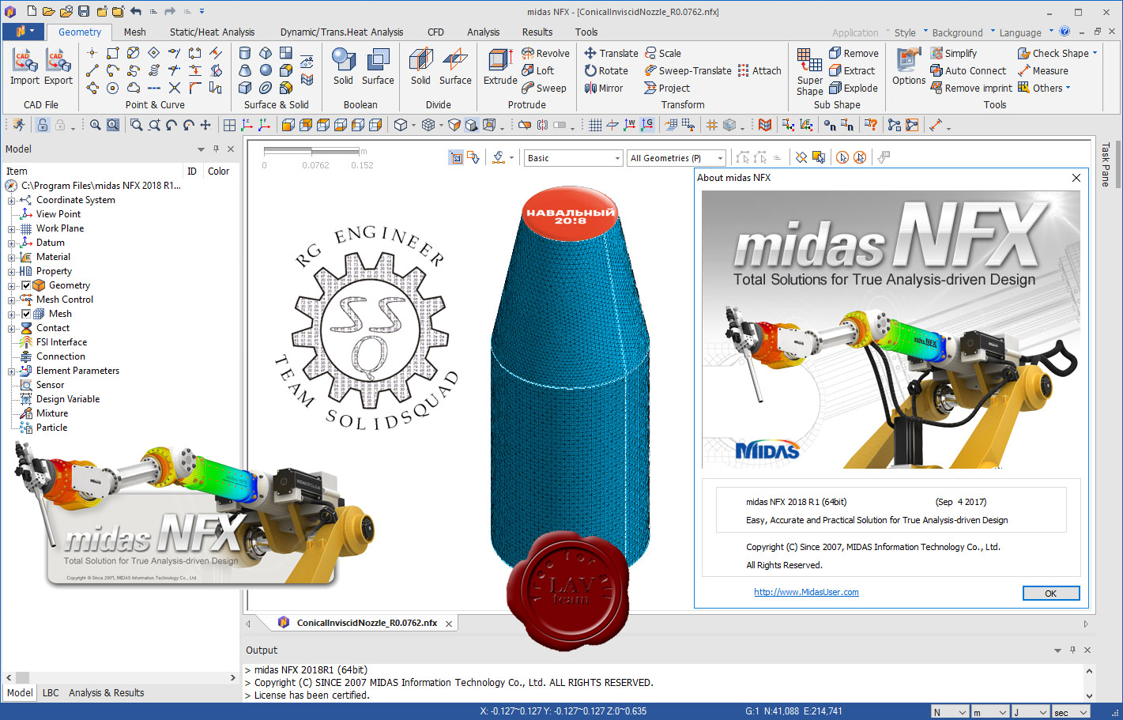Click the Measure tool

1042,70
